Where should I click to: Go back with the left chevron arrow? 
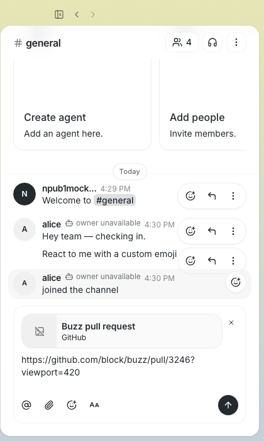tap(77, 14)
